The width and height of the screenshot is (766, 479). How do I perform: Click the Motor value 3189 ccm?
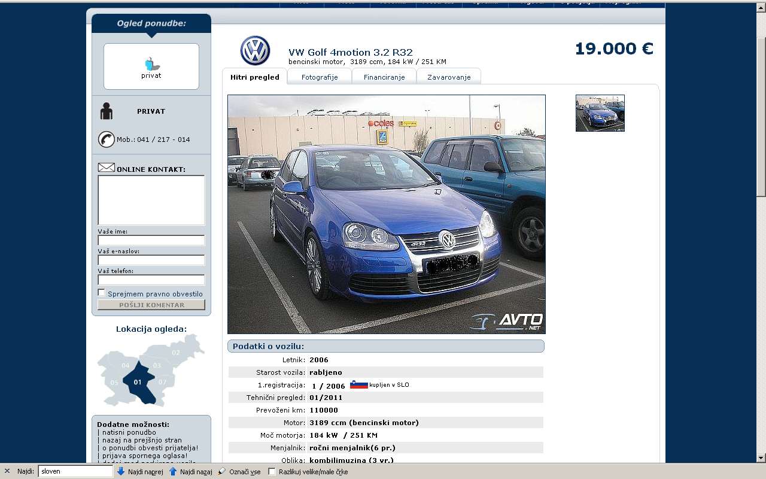click(364, 423)
